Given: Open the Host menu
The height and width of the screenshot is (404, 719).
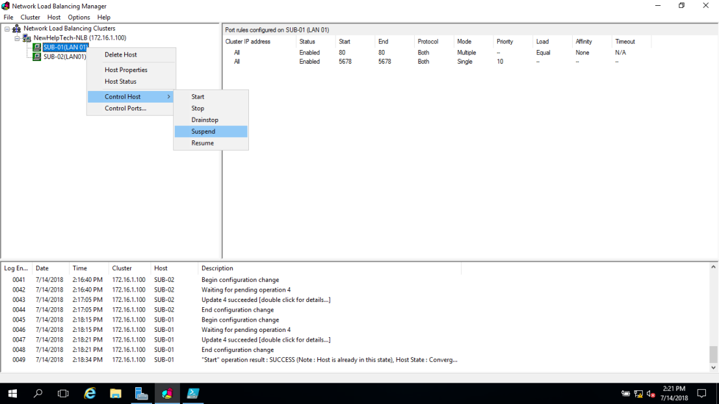Looking at the screenshot, I should [54, 18].
